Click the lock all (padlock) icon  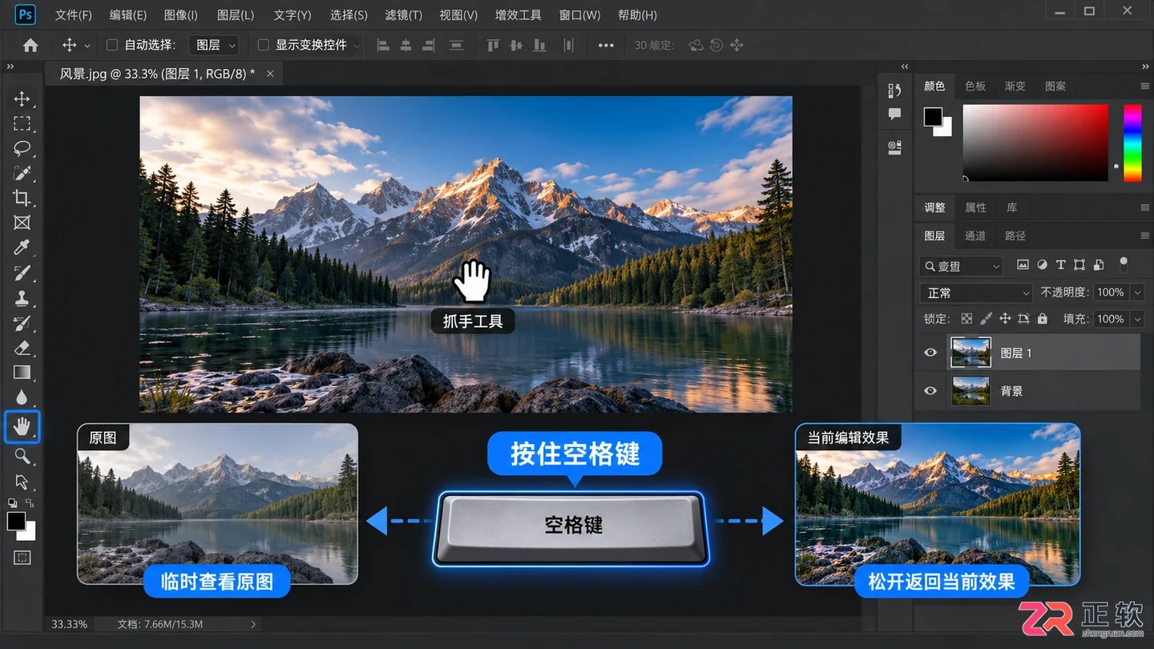pos(1042,319)
